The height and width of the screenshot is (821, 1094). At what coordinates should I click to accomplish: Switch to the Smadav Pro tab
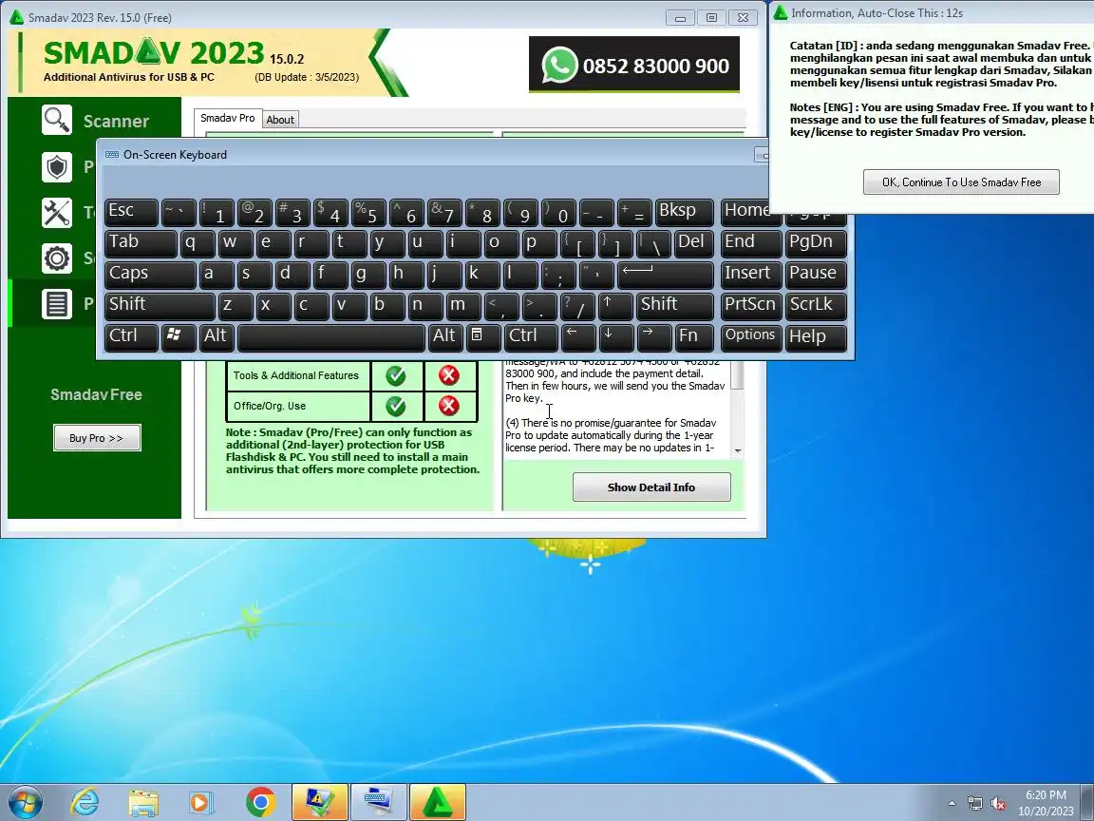click(228, 118)
